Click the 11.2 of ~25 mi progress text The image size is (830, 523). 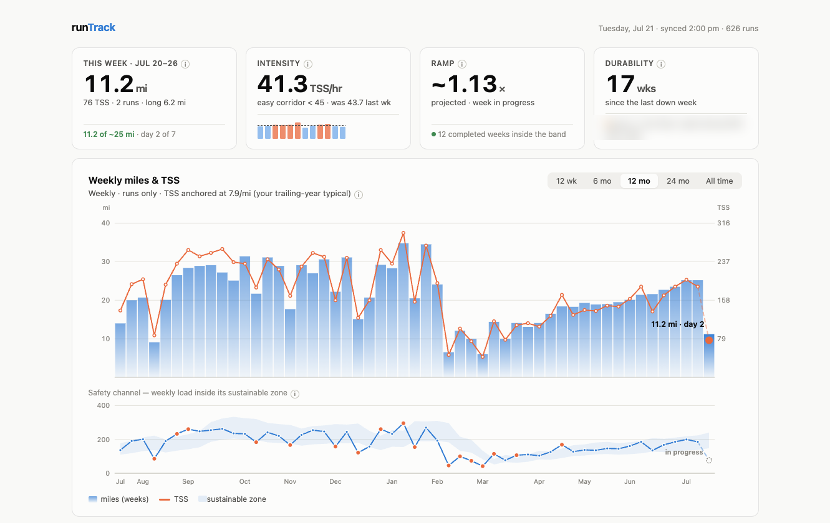(x=109, y=134)
